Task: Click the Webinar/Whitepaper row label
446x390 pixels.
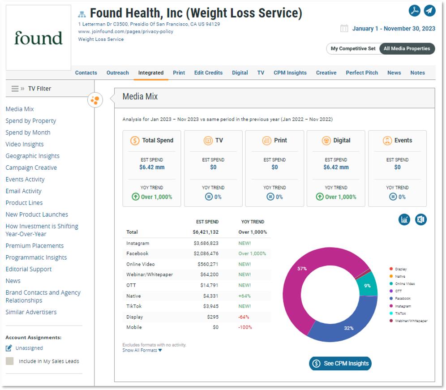Action: point(150,274)
